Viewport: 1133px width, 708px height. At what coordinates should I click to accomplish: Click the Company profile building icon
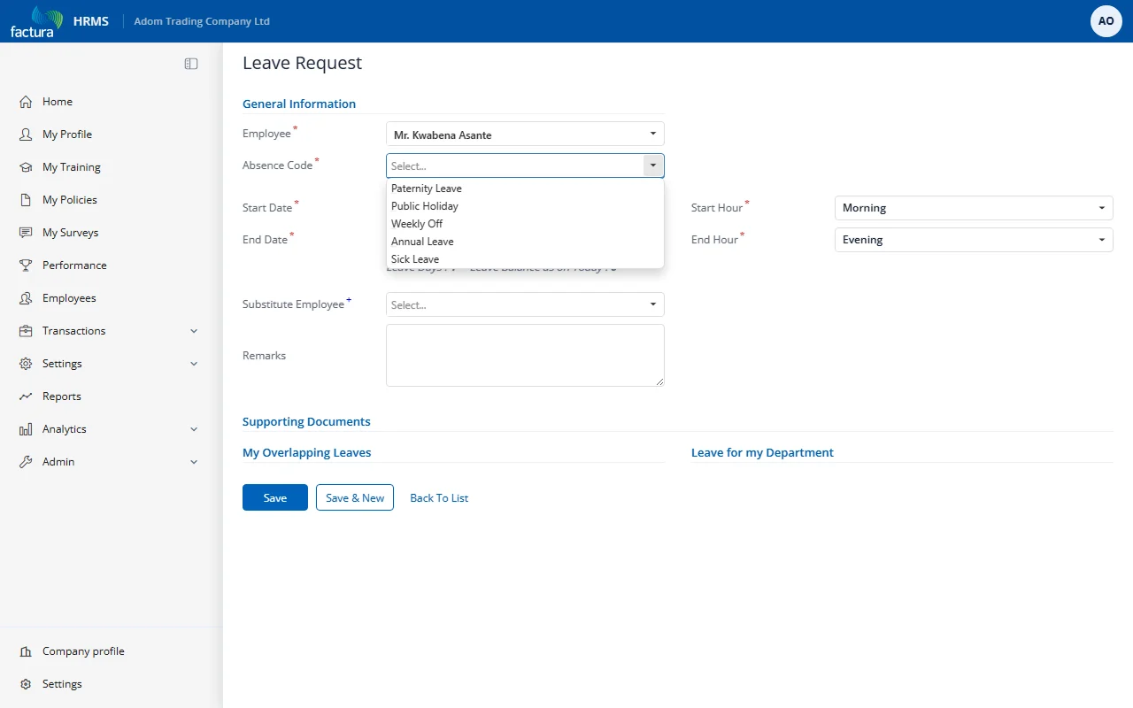(26, 651)
